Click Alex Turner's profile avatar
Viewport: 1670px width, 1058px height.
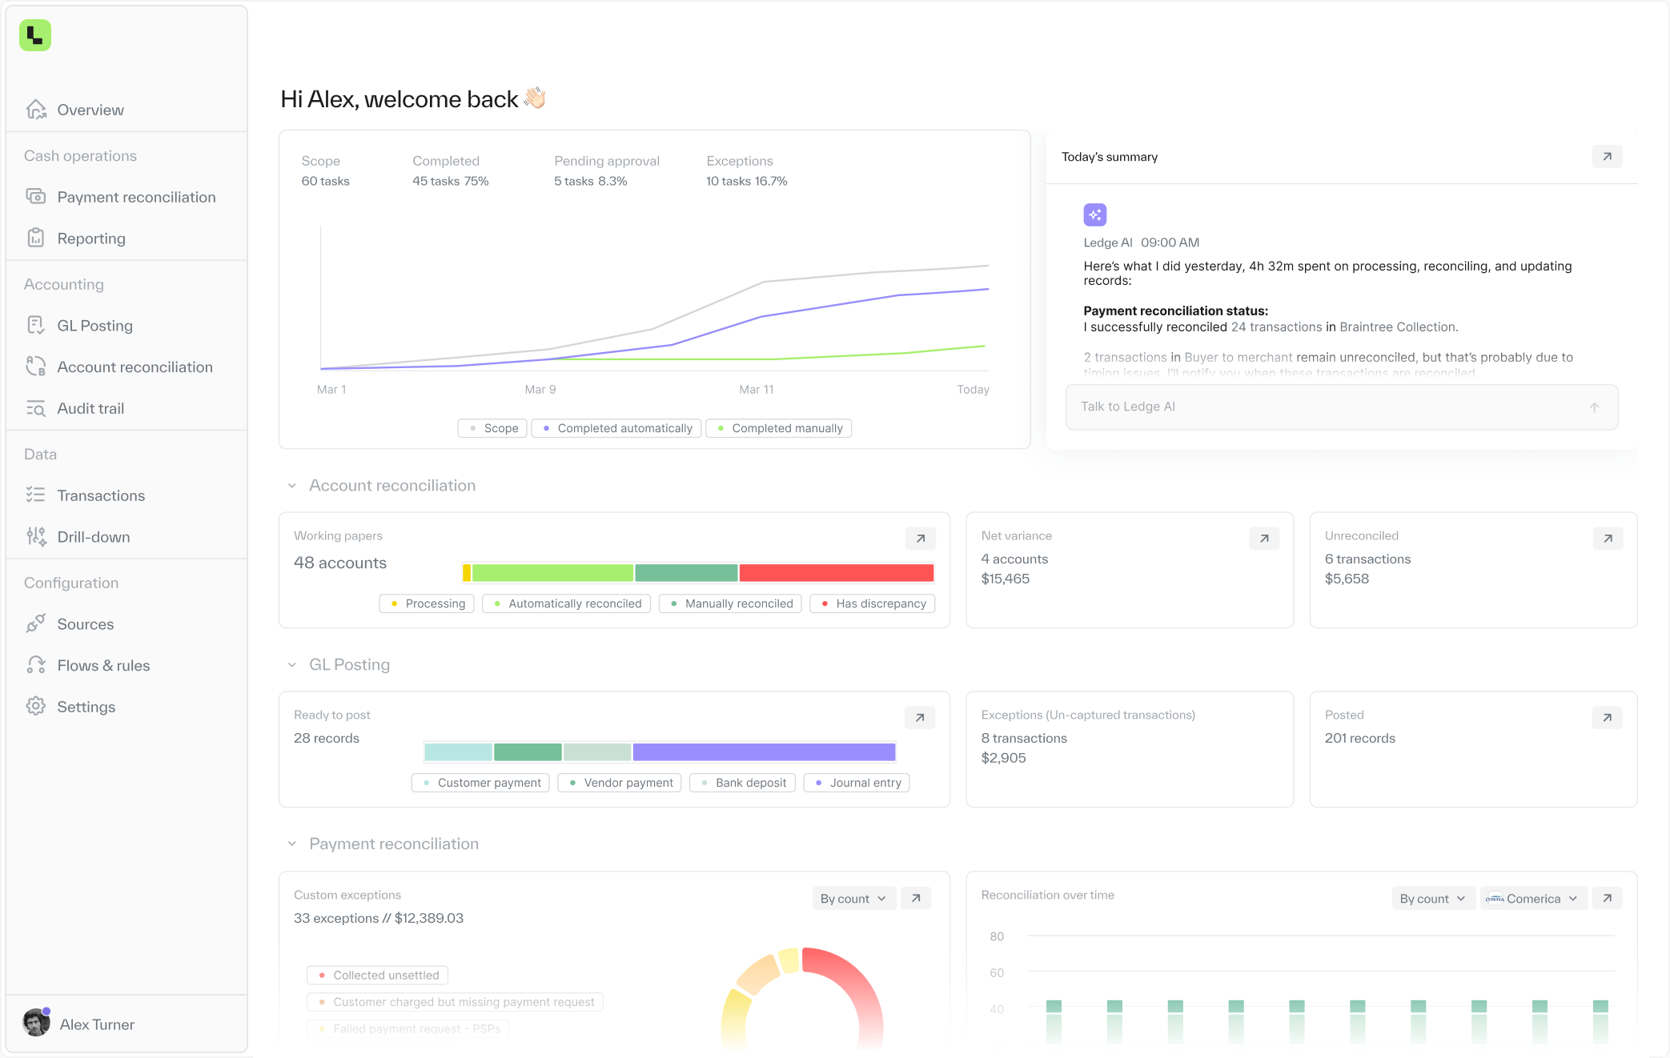(36, 1023)
